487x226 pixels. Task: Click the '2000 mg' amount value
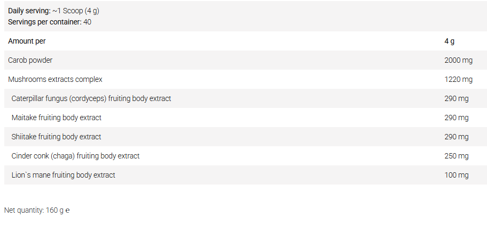tap(458, 60)
